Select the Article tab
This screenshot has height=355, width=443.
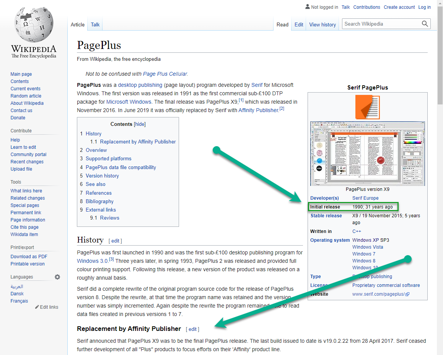pos(77,24)
